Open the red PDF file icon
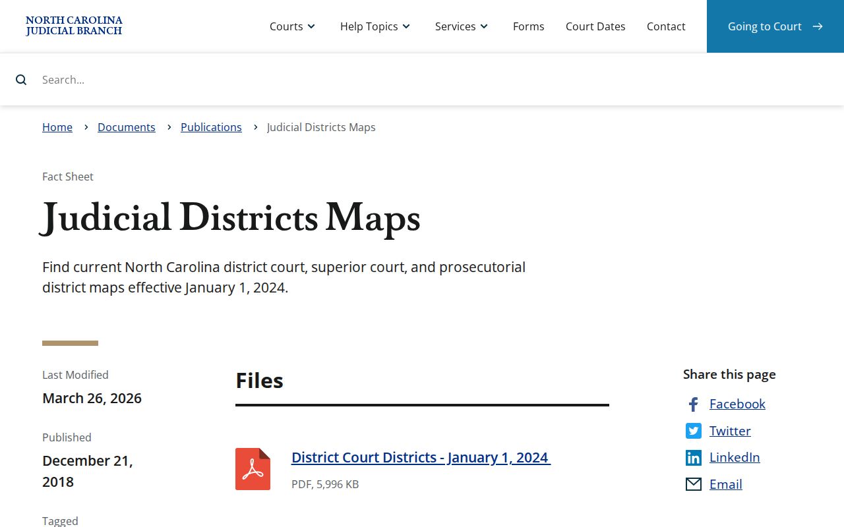 click(x=253, y=469)
